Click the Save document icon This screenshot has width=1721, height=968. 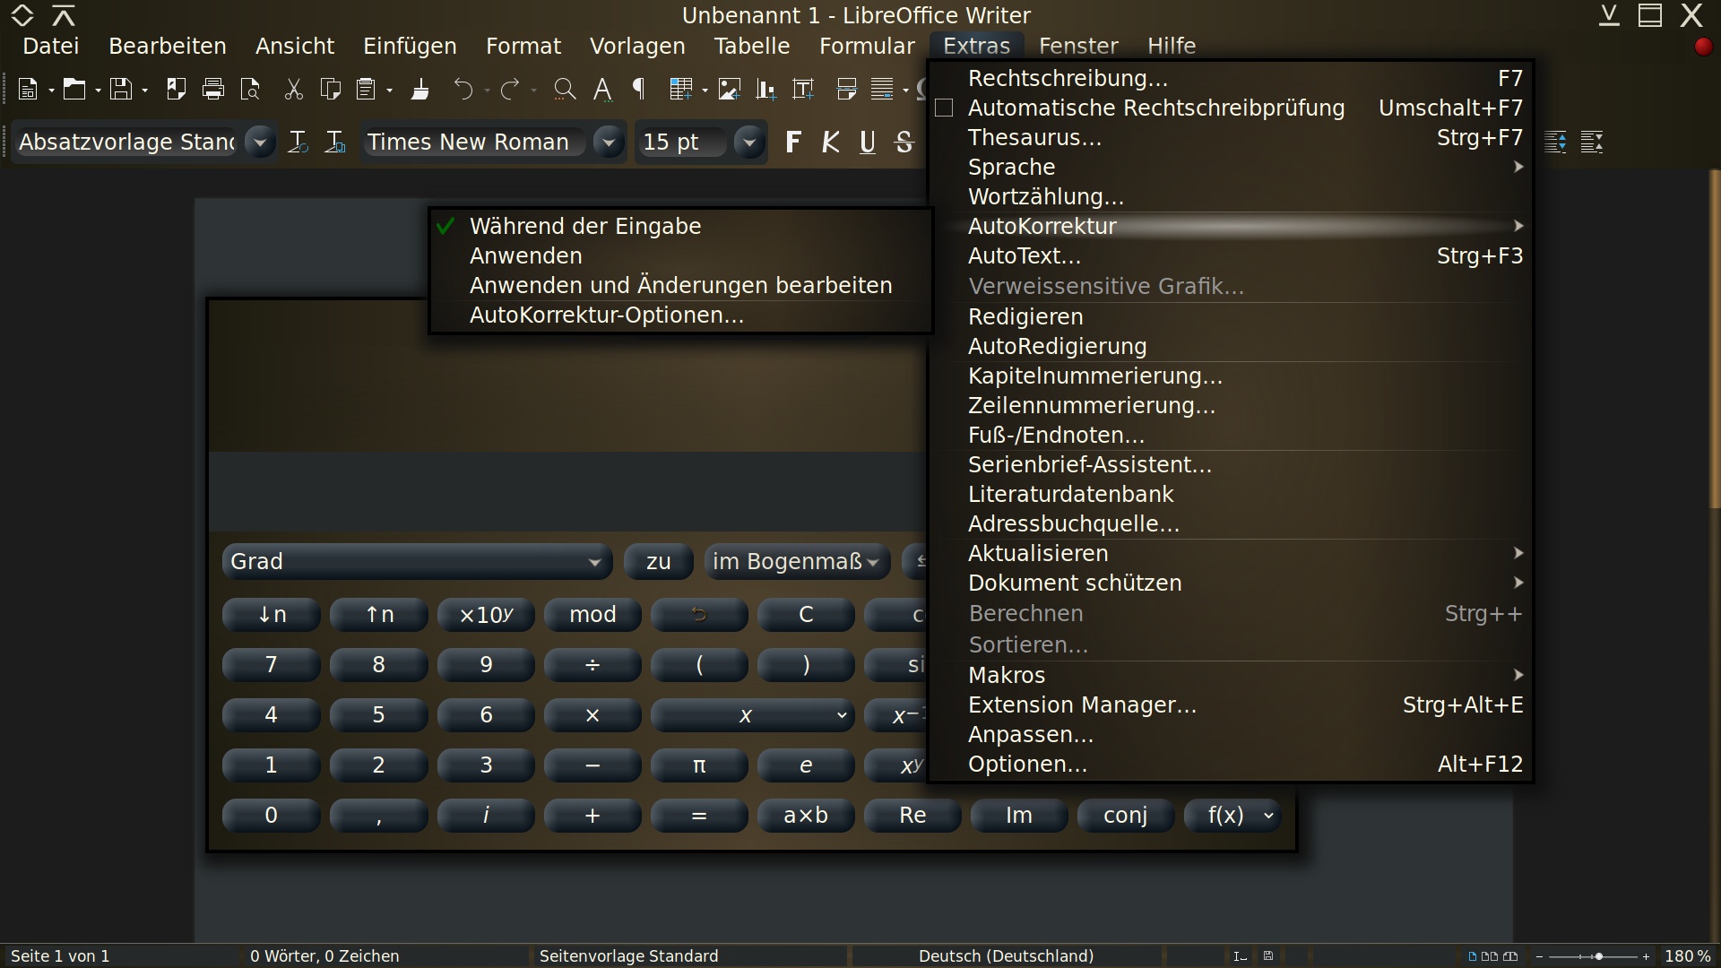tap(120, 89)
